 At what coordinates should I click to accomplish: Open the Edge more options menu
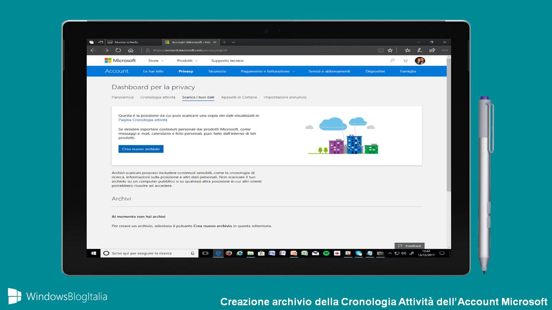pyautogui.click(x=445, y=50)
